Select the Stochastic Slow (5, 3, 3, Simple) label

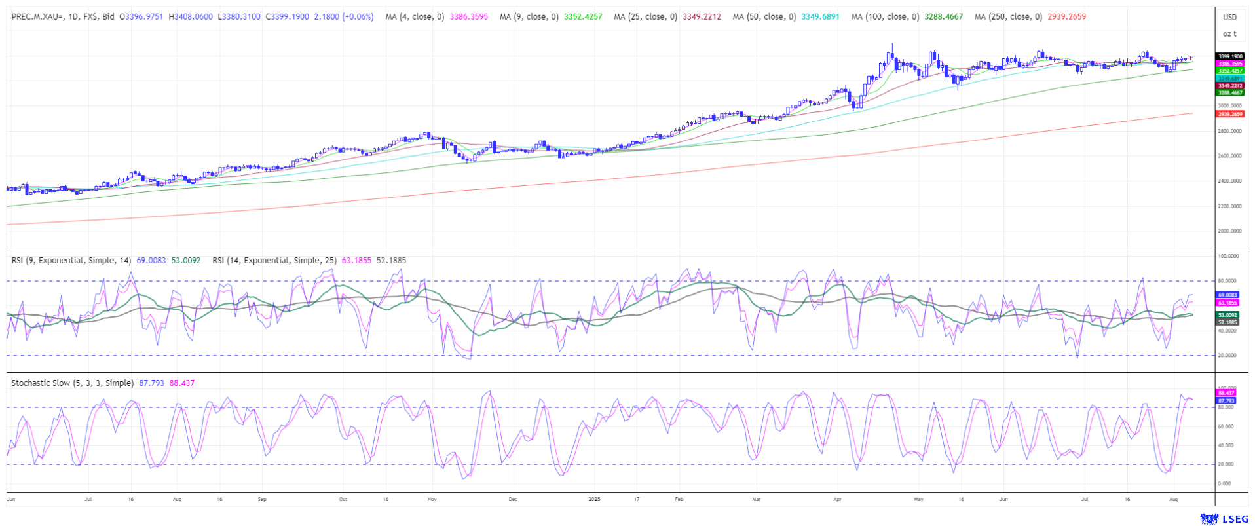click(x=72, y=383)
